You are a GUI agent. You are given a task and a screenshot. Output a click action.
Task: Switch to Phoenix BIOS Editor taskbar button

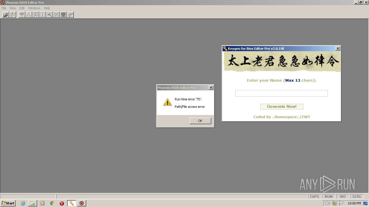82,203
